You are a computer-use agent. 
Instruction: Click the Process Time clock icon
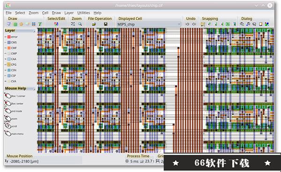127,161
